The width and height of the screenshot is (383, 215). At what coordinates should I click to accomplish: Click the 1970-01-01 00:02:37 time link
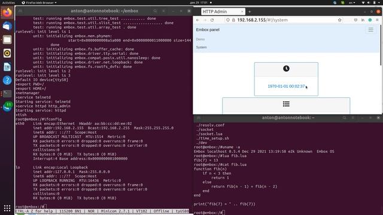[x=286, y=86]
